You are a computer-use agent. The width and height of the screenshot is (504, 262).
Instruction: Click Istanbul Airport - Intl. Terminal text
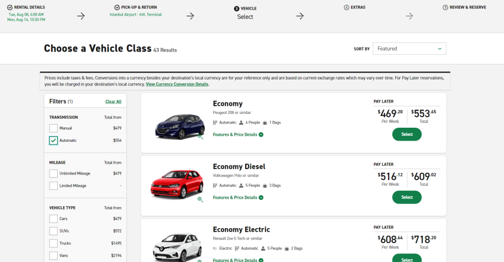136,14
